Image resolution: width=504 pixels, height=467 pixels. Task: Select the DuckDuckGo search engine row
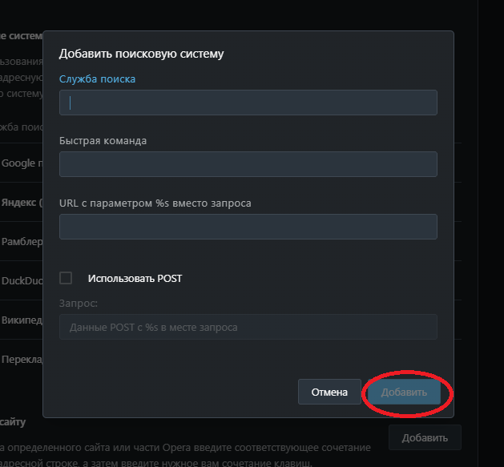pos(19,280)
